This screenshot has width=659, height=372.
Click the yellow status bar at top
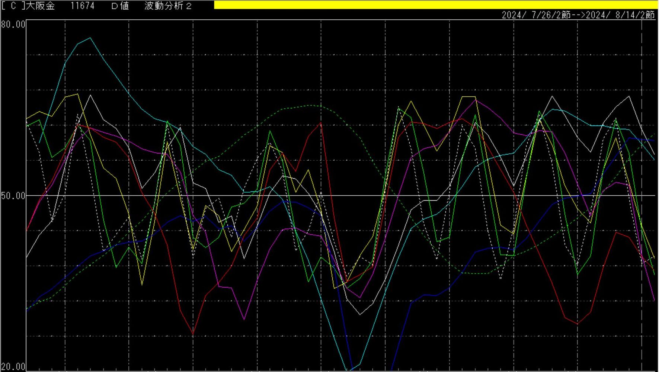coord(436,5)
